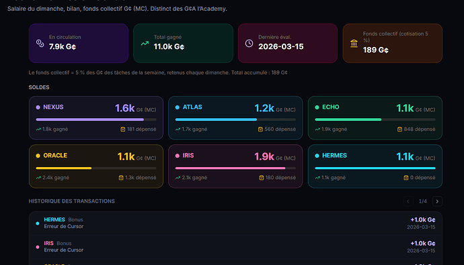Click the spent bag icon beside 181 dépensé
The image size is (464, 265).
[x=123, y=129]
